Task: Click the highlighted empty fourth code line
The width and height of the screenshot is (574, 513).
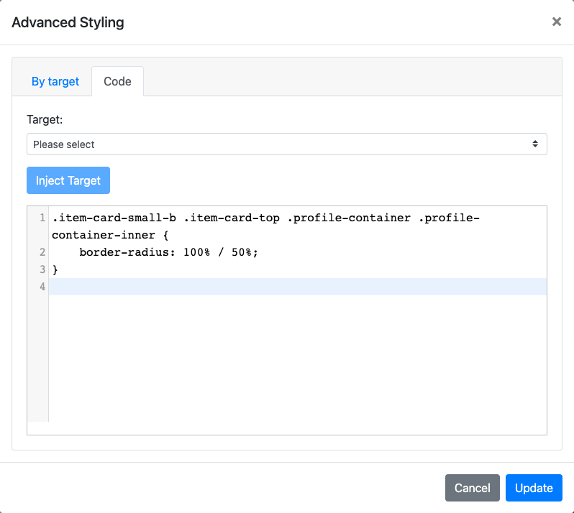Action: (x=288, y=287)
